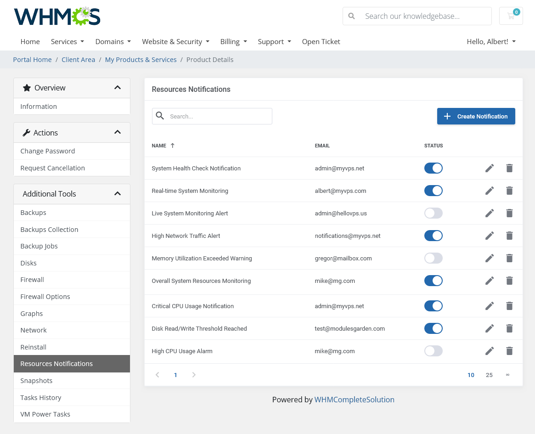The image size is (535, 434).
Task: Edit the Critical CPU Usage Notification
Action: pyautogui.click(x=490, y=306)
